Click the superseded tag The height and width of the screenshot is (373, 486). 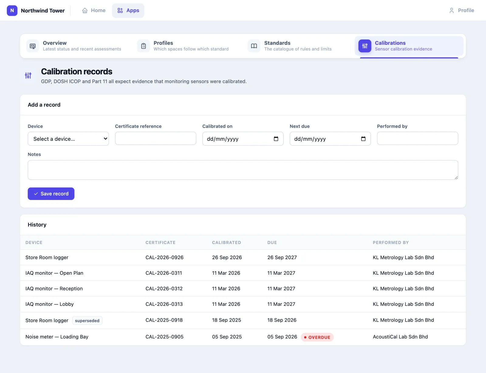[x=87, y=320]
